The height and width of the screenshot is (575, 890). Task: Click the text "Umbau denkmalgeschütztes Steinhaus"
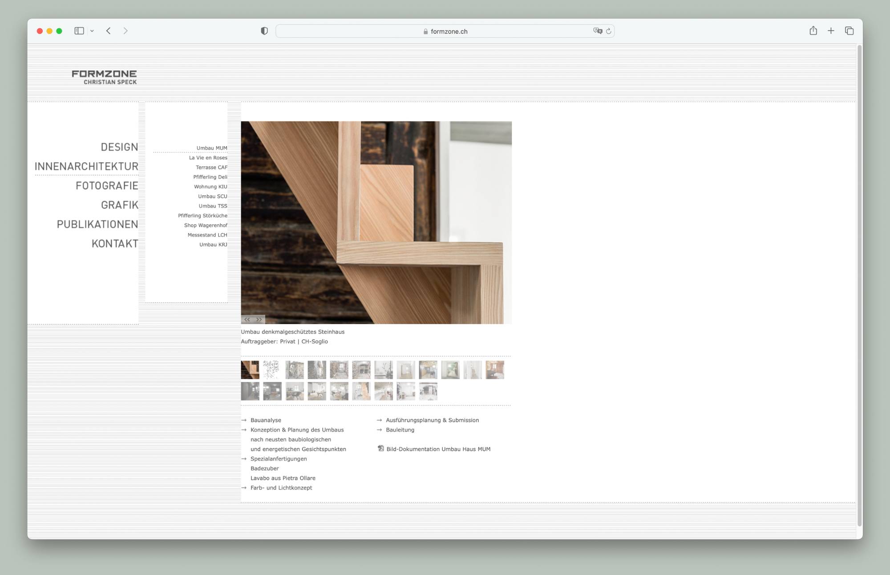tap(293, 332)
